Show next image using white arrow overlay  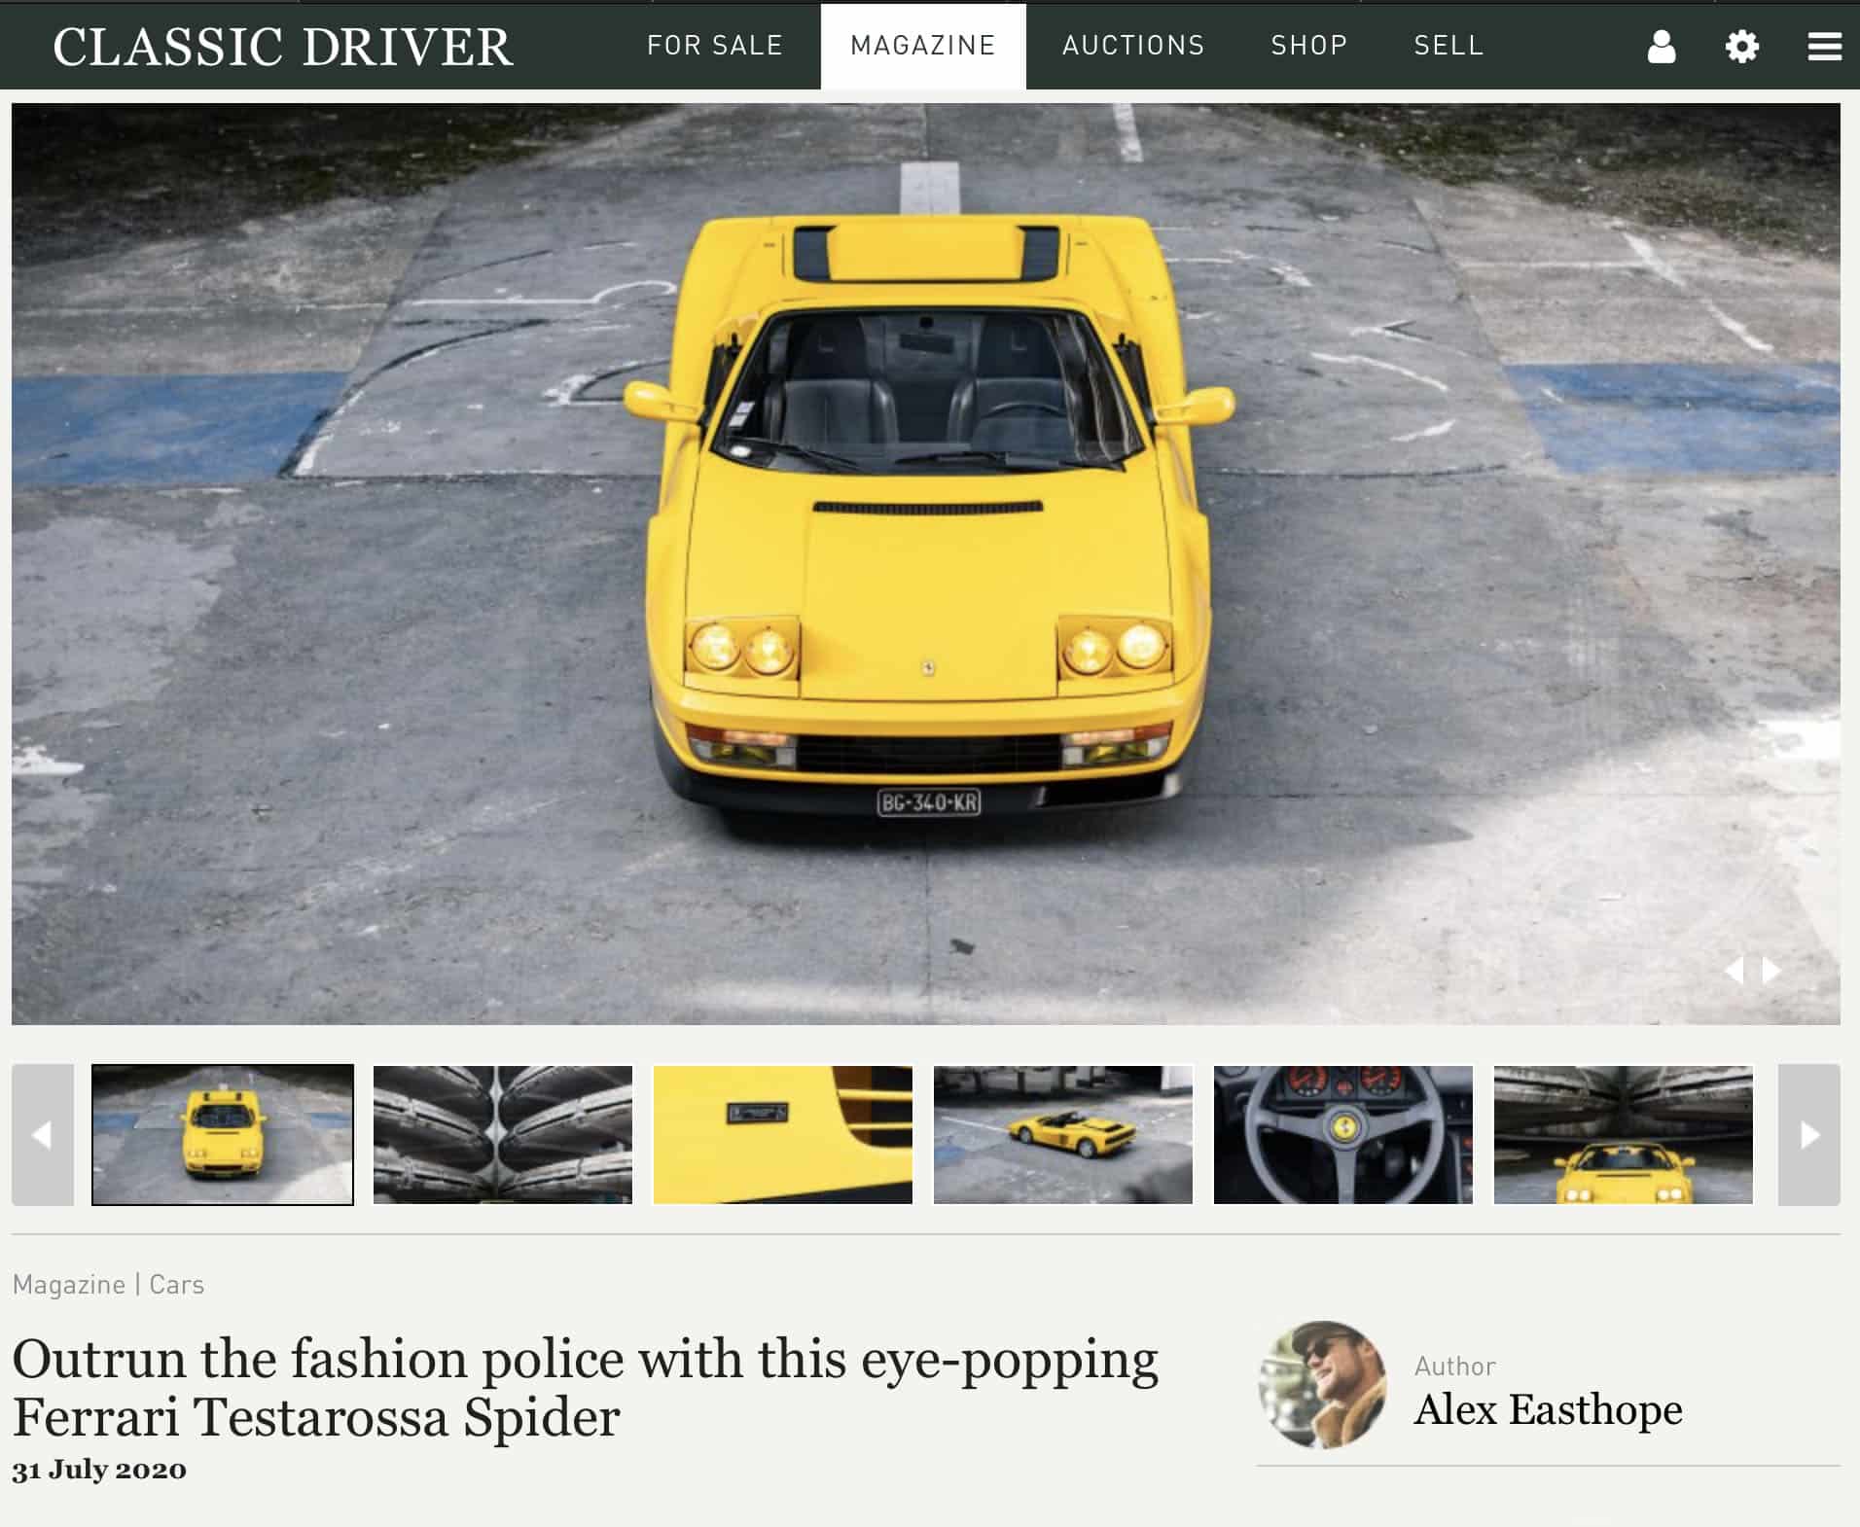[1772, 970]
